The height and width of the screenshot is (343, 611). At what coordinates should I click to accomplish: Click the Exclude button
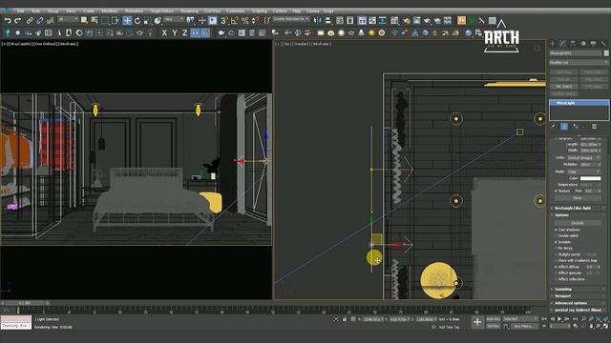pyautogui.click(x=578, y=223)
